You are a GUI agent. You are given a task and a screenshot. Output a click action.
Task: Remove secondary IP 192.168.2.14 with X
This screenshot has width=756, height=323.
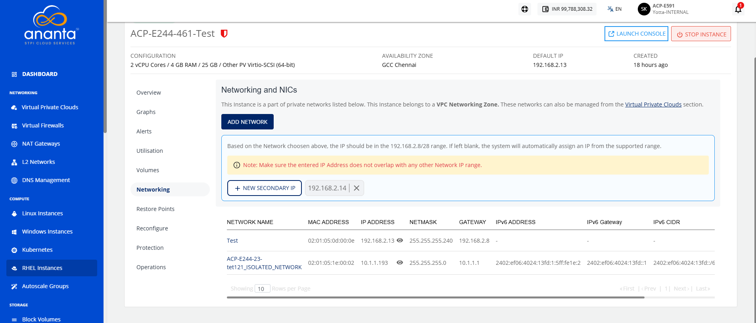(x=357, y=188)
